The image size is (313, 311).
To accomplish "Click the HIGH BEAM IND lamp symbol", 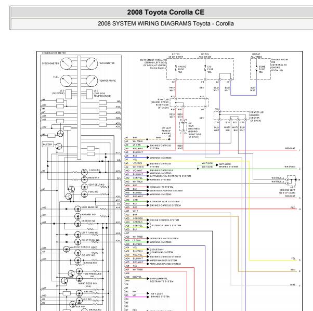I will click(77, 209).
